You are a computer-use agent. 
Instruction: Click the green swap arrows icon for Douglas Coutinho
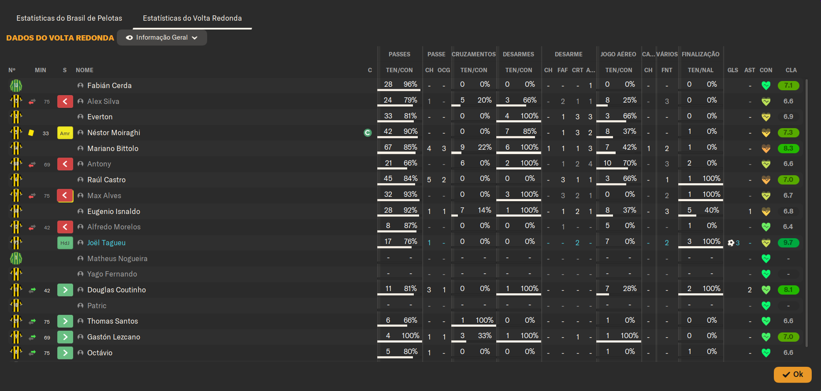[x=32, y=290]
